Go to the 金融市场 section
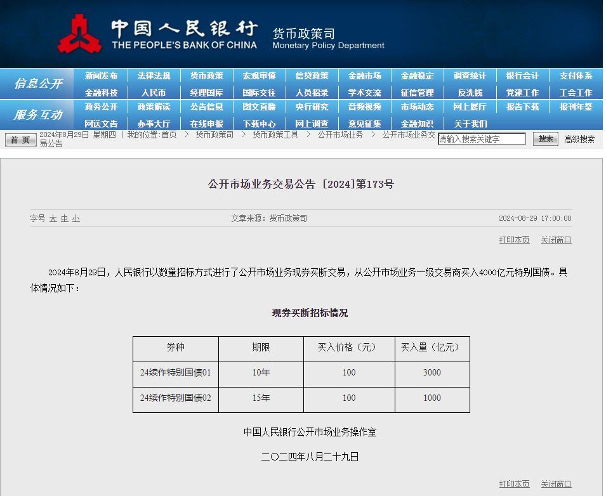Image resolution: width=606 pixels, height=496 pixels. [x=365, y=75]
